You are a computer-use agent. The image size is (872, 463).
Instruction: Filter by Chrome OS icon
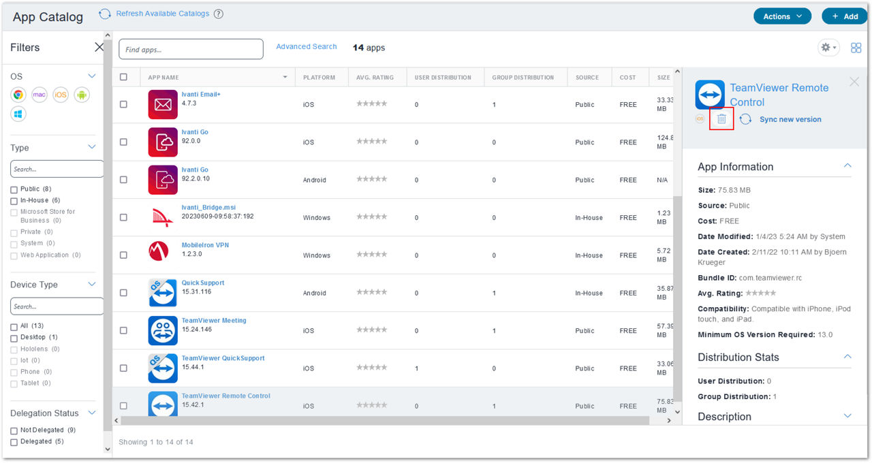point(18,95)
